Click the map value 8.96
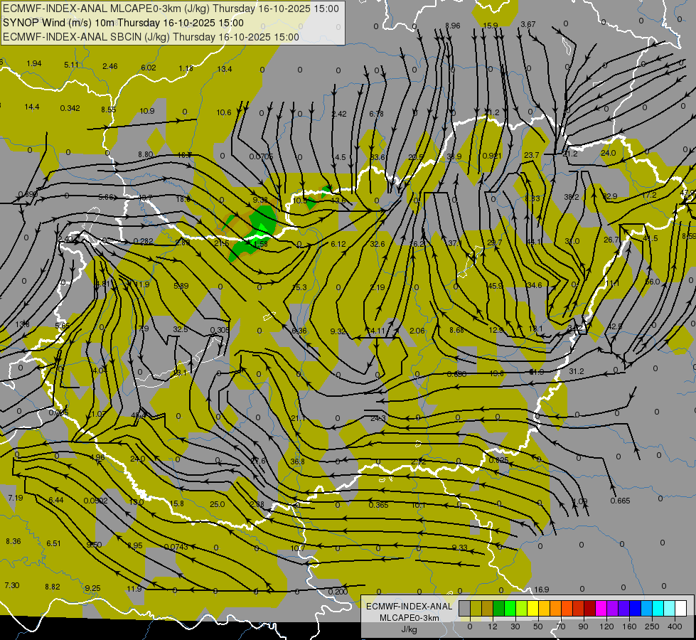This screenshot has width=696, height=640. click(x=452, y=26)
